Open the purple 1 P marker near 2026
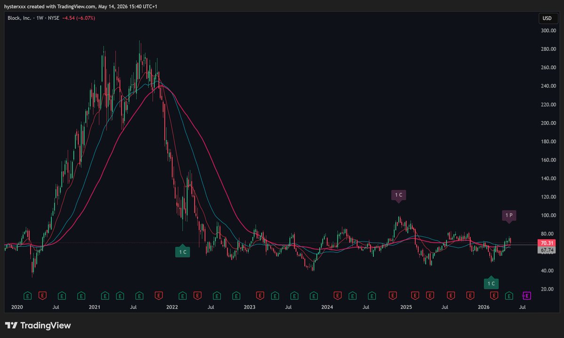 pos(509,216)
